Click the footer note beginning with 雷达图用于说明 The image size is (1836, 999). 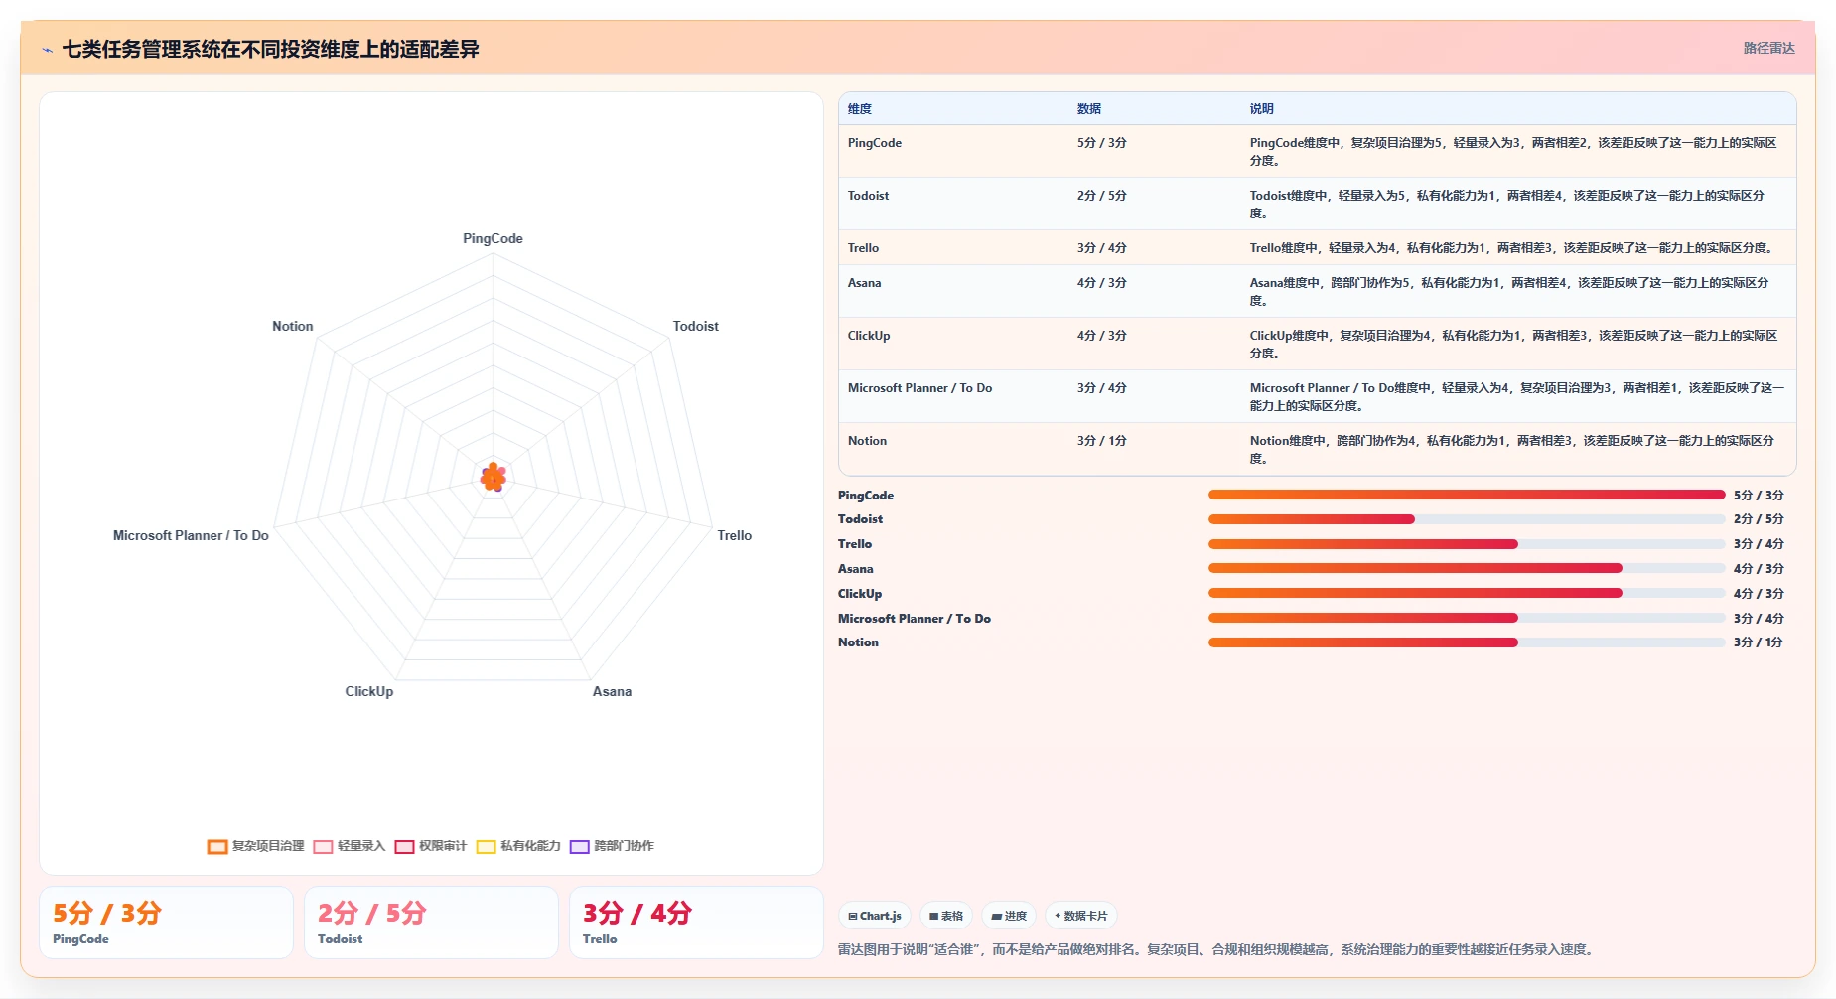(1217, 950)
